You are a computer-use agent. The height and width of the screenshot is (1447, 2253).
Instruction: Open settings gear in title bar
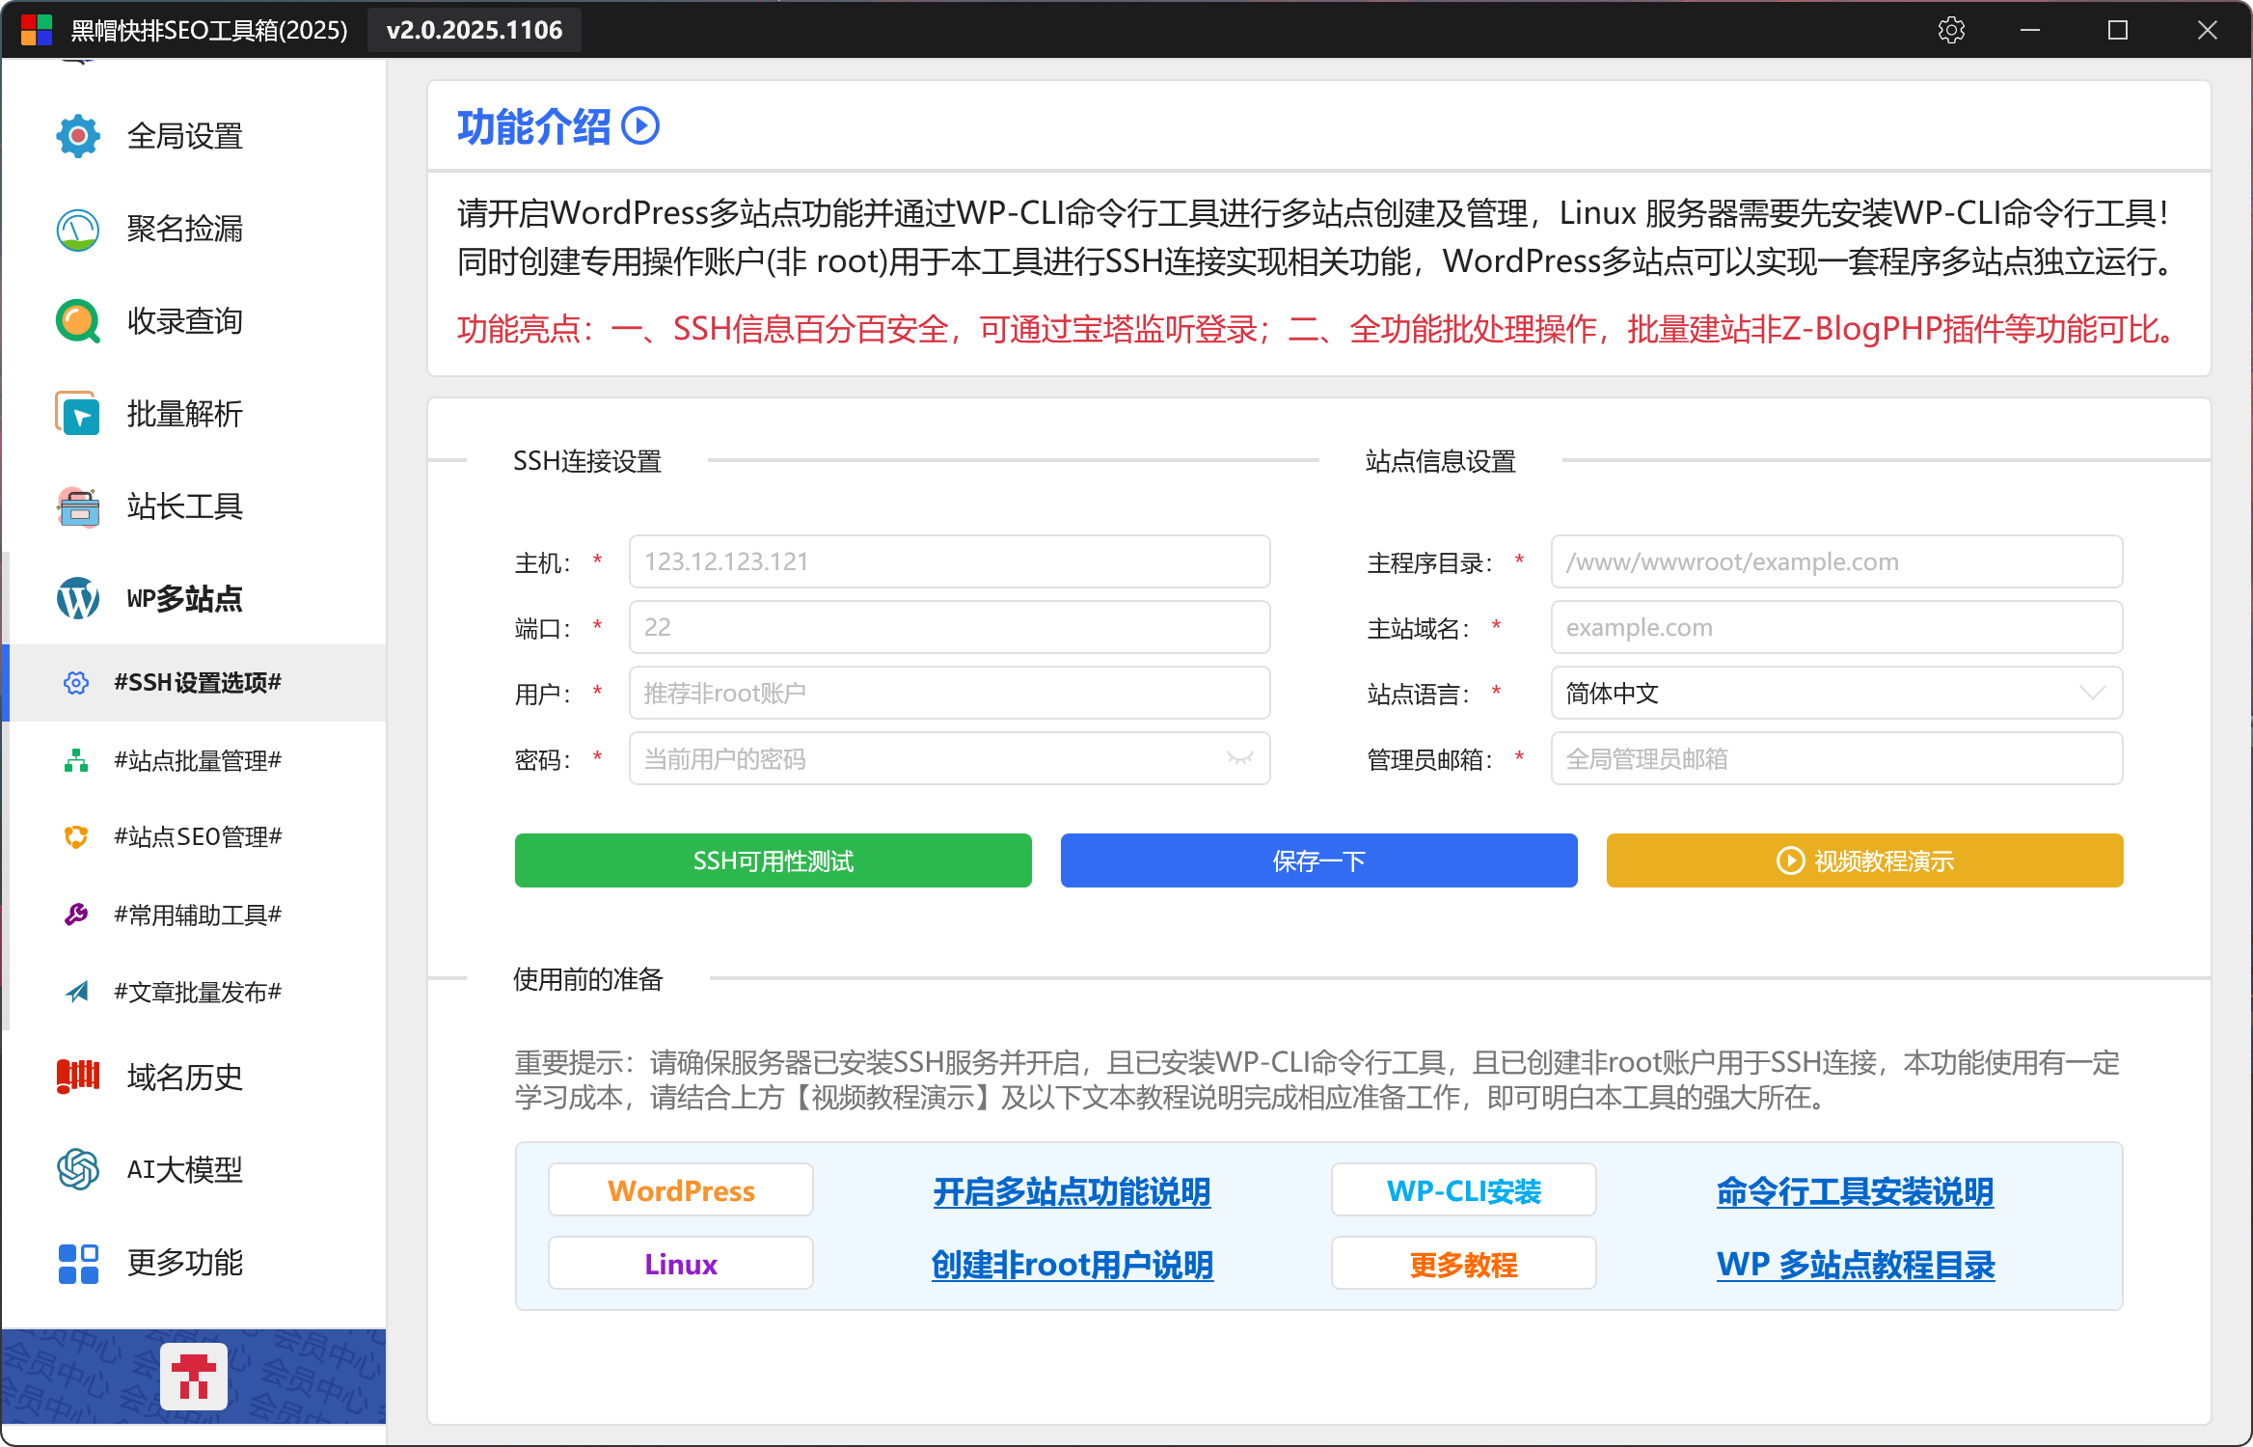[1951, 30]
